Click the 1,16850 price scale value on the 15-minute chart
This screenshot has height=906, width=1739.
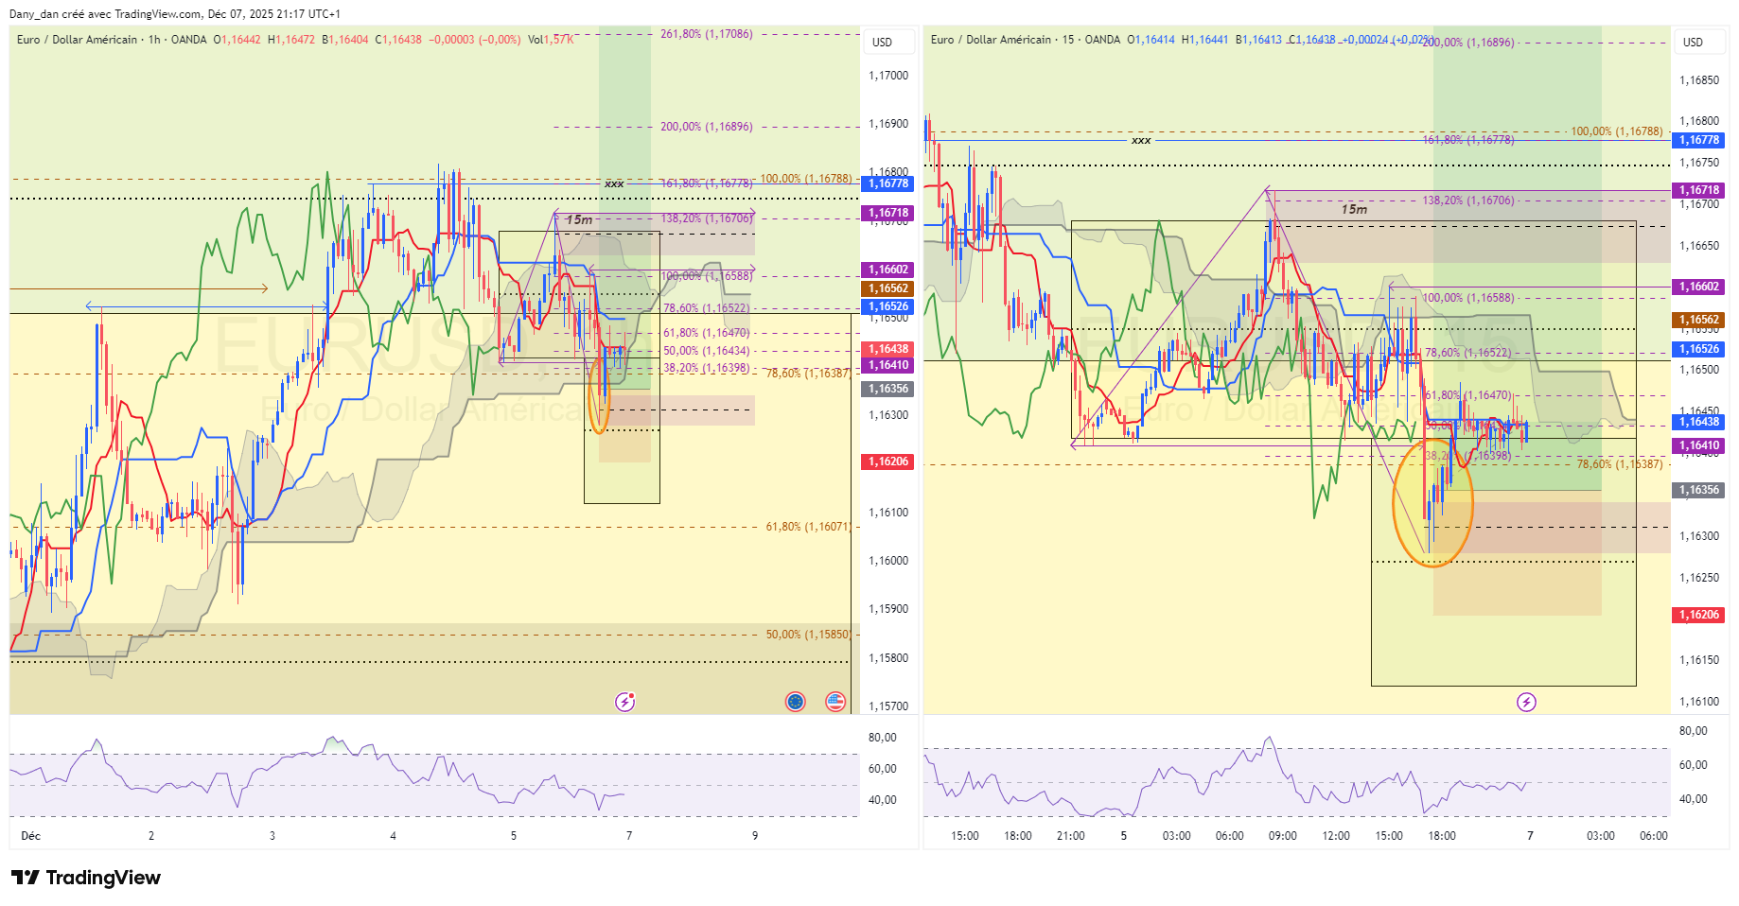pos(1699,80)
